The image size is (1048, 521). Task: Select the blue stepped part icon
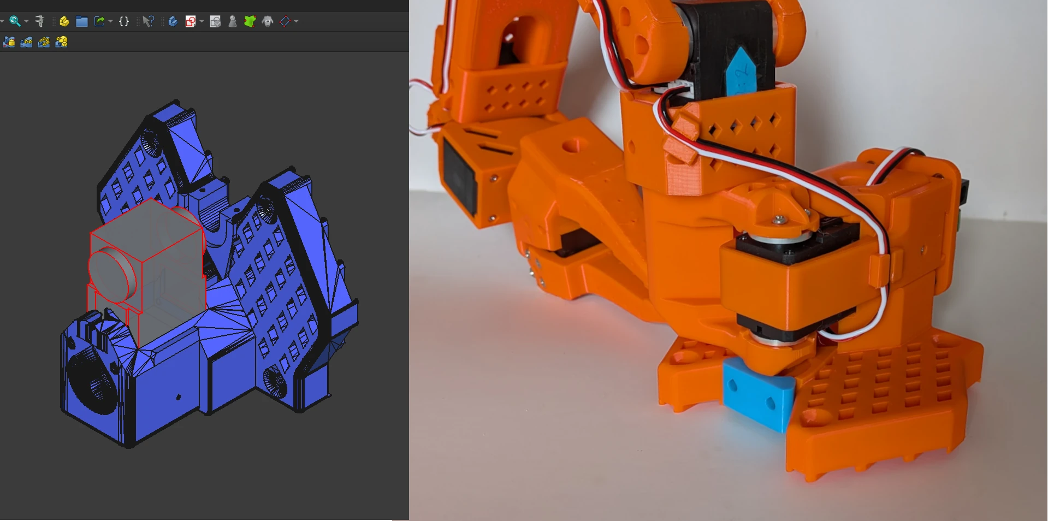pyautogui.click(x=172, y=21)
